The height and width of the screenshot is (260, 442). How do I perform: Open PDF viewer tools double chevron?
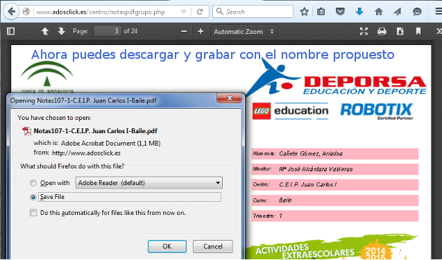(x=439, y=31)
